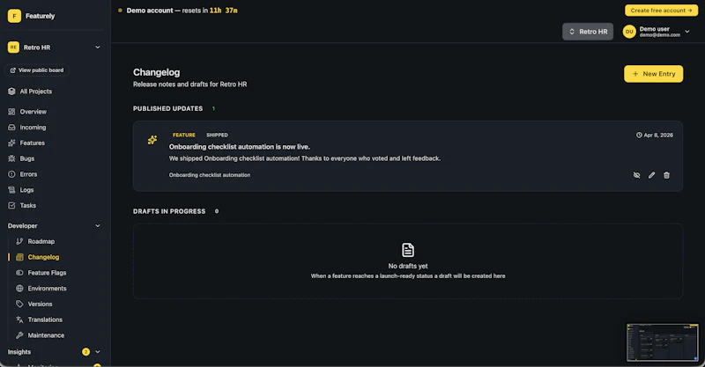
Task: Collapse the Developer section chevron
Action: [x=98, y=225]
